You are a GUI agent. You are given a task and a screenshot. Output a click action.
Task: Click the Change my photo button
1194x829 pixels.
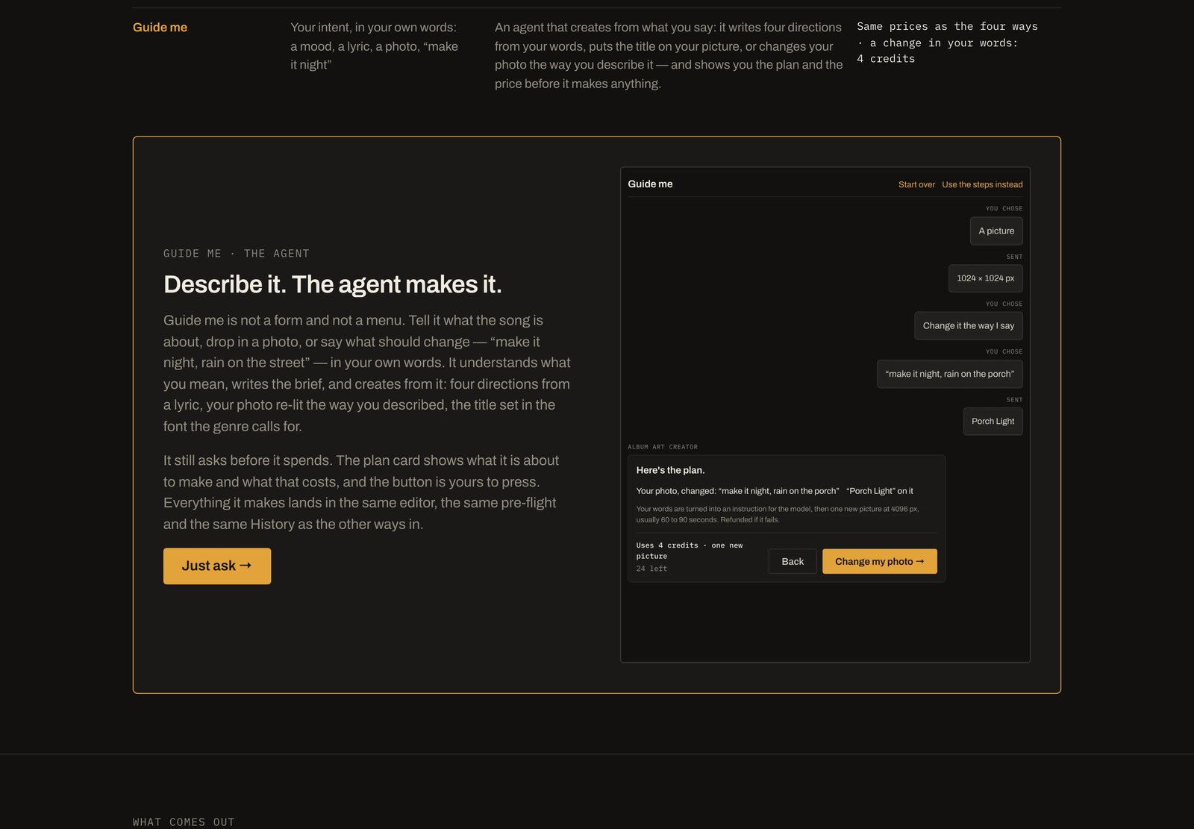[880, 562]
